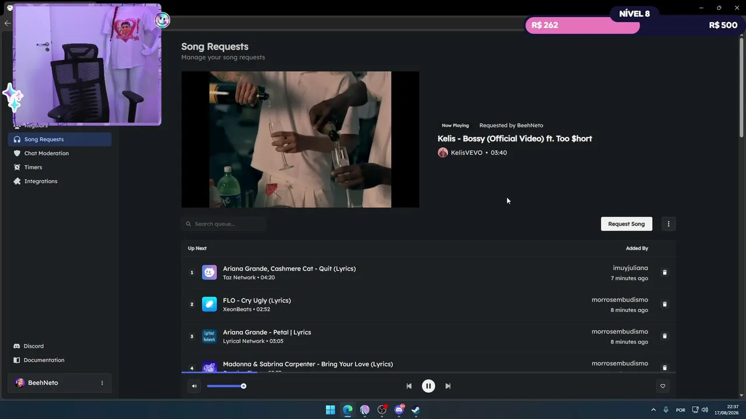Viewport: 746px width, 419px height.
Task: Open Song Requests headphones icon in sidebar
Action: click(17, 140)
